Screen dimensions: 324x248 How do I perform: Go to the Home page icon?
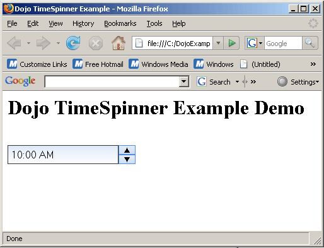pyautogui.click(x=119, y=43)
